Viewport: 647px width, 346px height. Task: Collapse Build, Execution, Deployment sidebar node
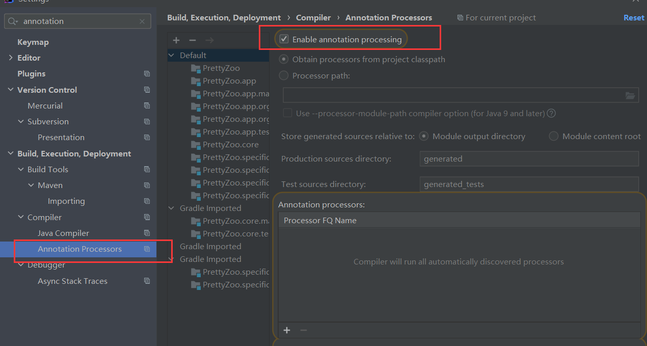pyautogui.click(x=11, y=154)
